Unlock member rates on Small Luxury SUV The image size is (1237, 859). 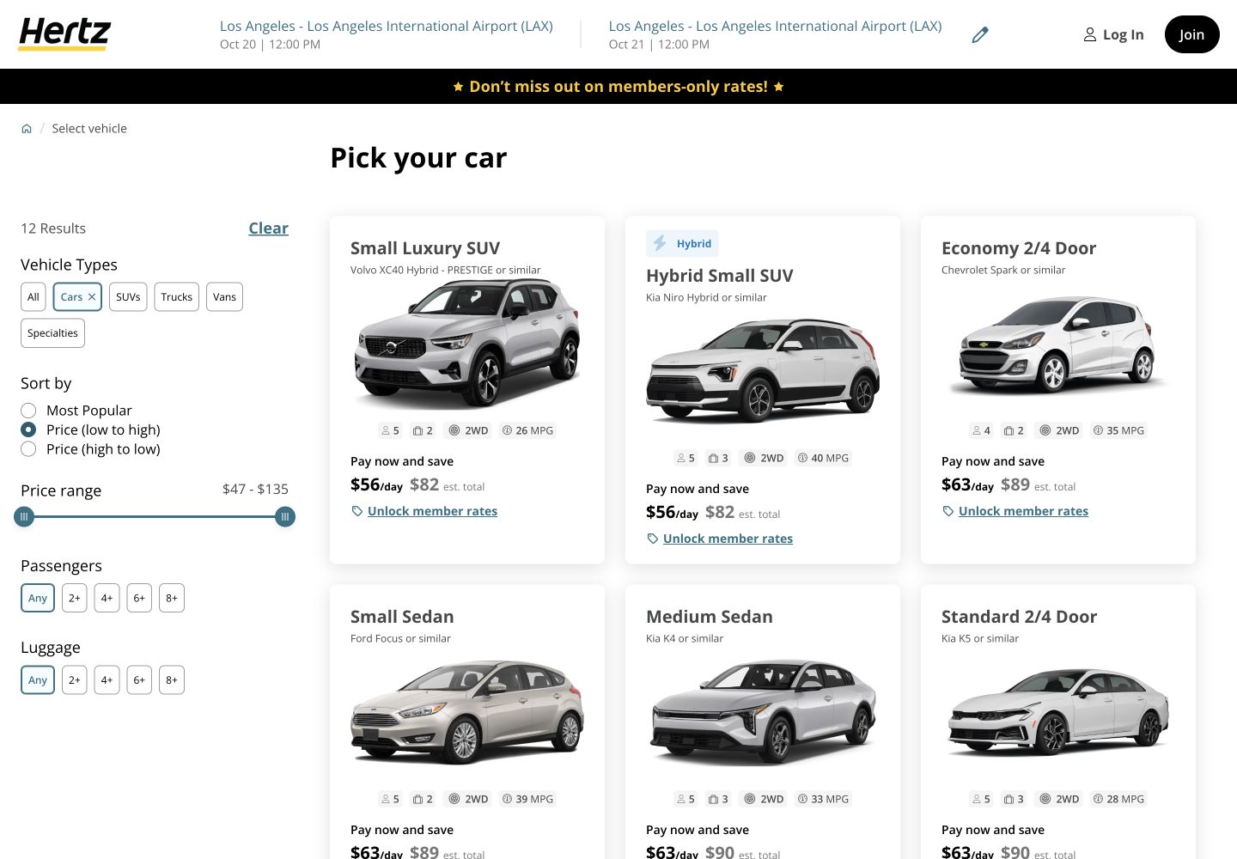(x=432, y=511)
